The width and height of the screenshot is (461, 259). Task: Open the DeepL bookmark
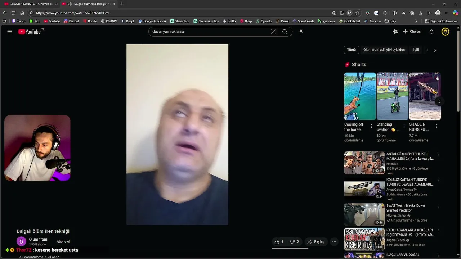[x=127, y=21]
